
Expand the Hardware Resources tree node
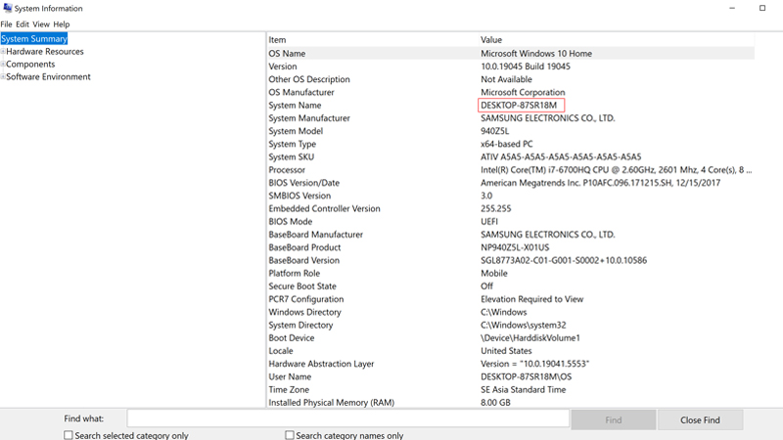tap(3, 52)
